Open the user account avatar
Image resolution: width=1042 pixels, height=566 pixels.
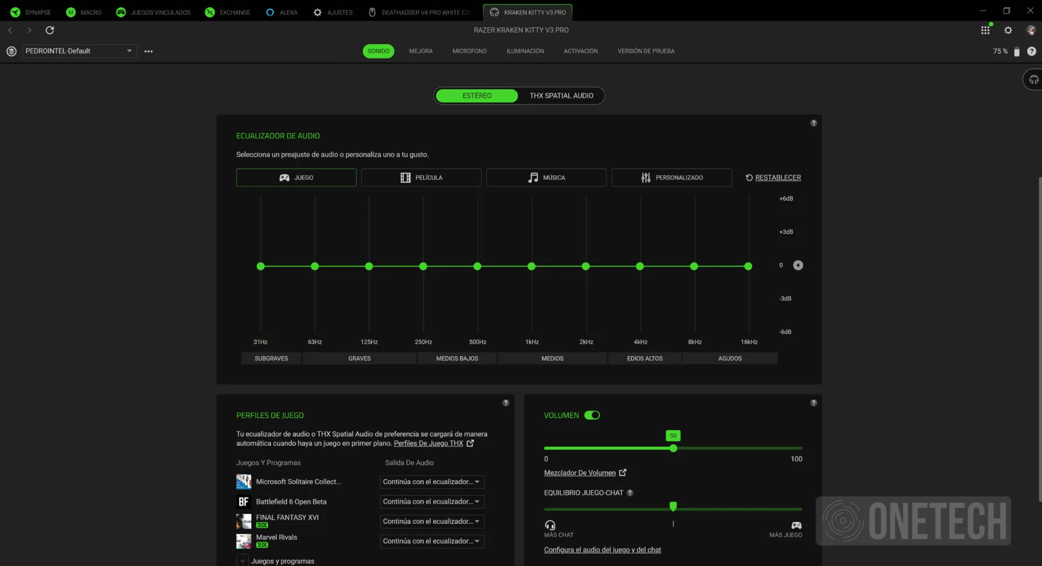[1031, 30]
